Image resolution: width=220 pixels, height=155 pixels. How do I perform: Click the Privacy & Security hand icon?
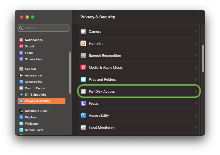(21, 101)
